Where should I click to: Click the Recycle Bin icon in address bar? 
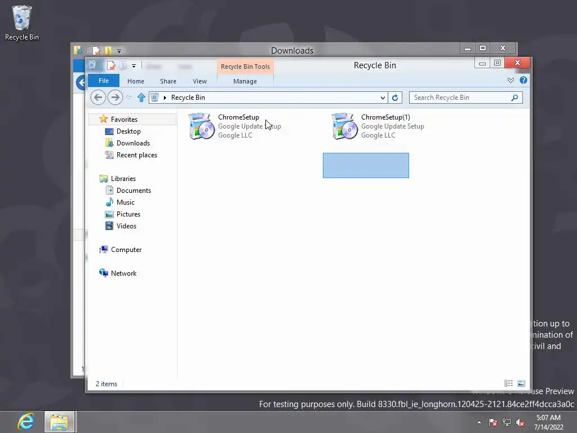[x=155, y=97]
